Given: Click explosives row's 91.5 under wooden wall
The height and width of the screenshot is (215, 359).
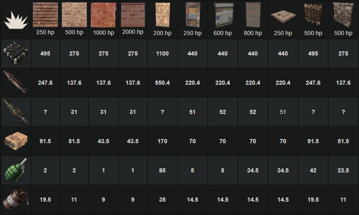Looking at the screenshot, I should tap(45, 141).
